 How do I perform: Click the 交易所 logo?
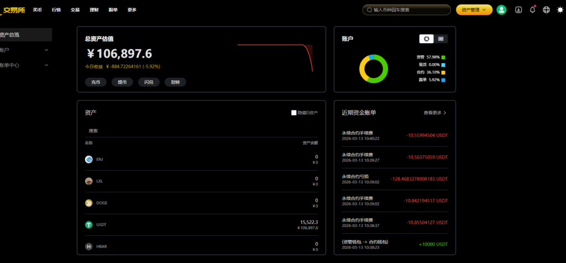[13, 10]
